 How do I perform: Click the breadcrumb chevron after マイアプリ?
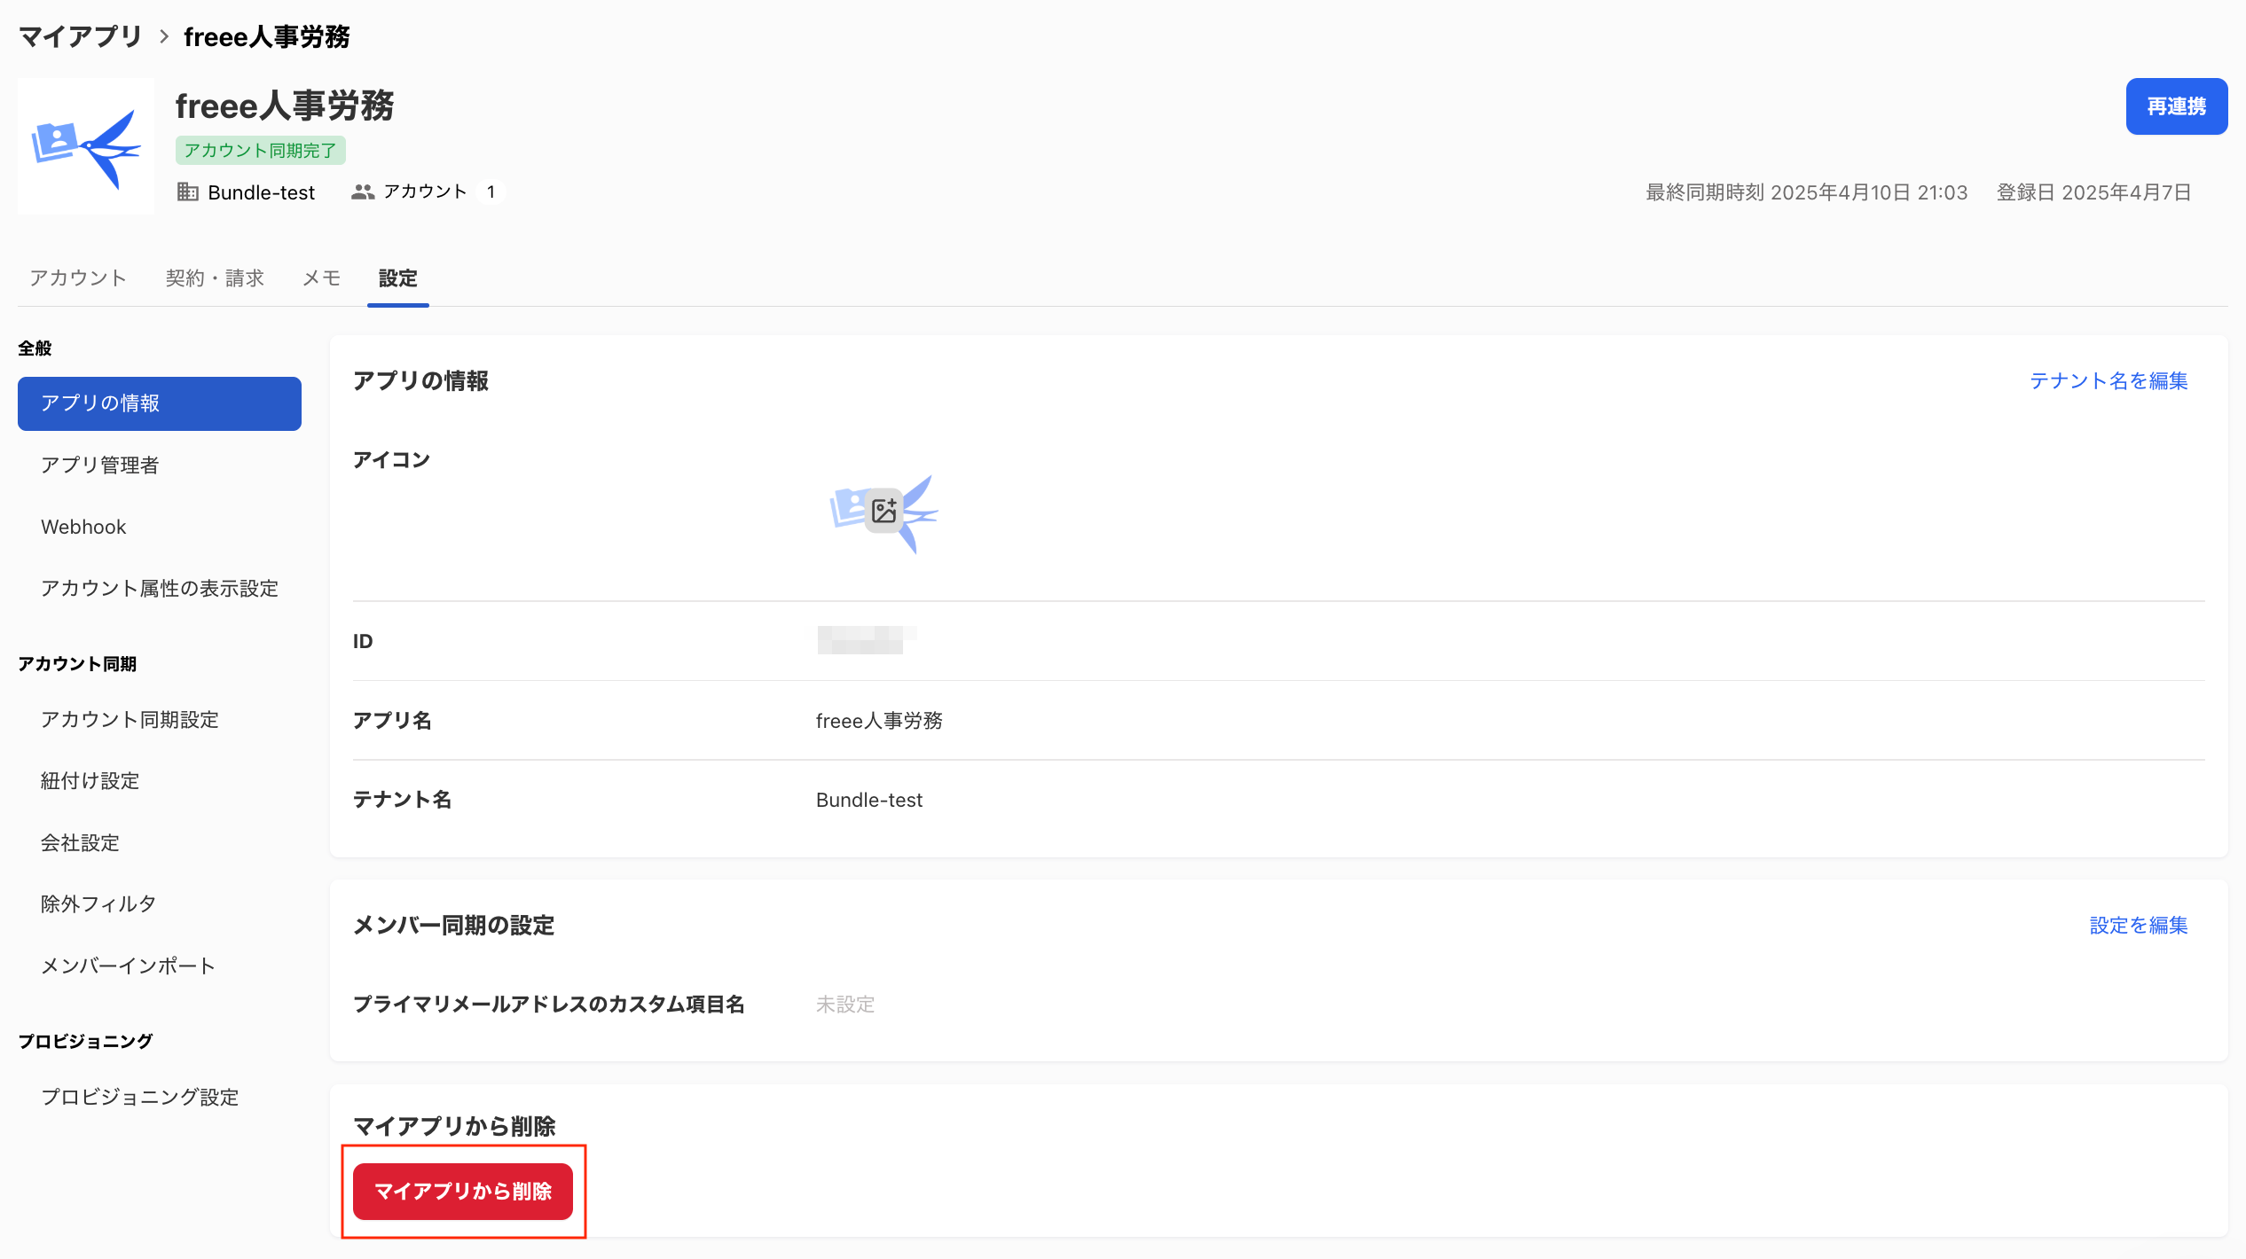pos(164,36)
